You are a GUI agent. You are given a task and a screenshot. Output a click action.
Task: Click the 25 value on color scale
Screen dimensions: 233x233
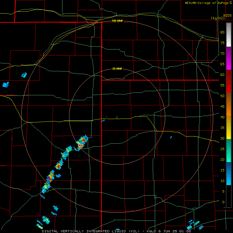pos(222,149)
